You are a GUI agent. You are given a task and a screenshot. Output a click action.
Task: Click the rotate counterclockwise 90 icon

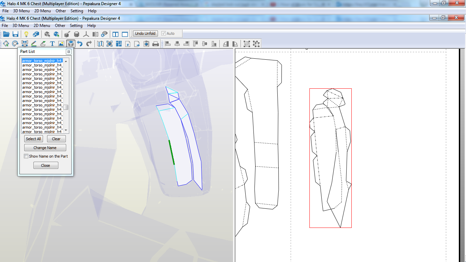click(226, 44)
